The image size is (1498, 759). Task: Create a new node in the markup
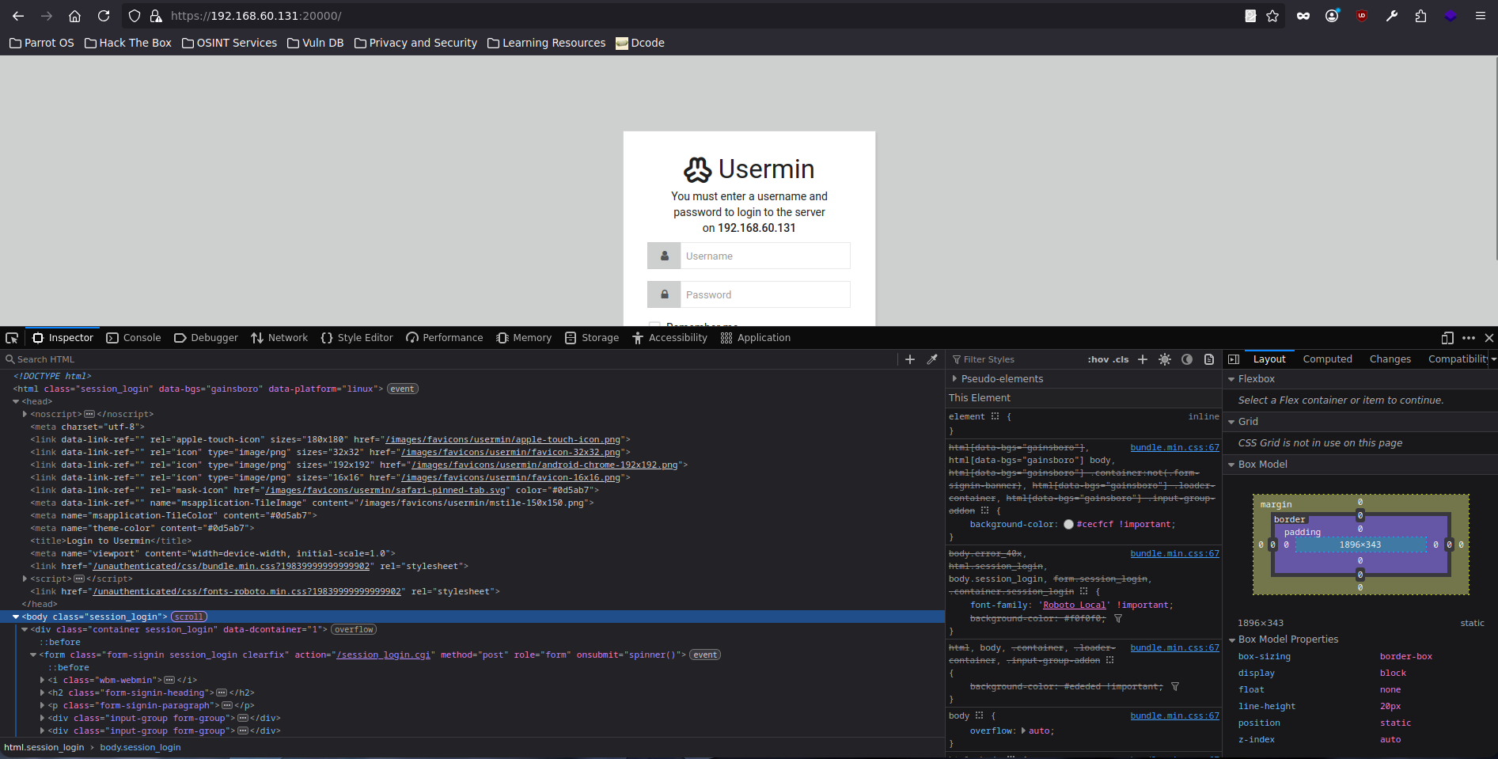tap(910, 359)
